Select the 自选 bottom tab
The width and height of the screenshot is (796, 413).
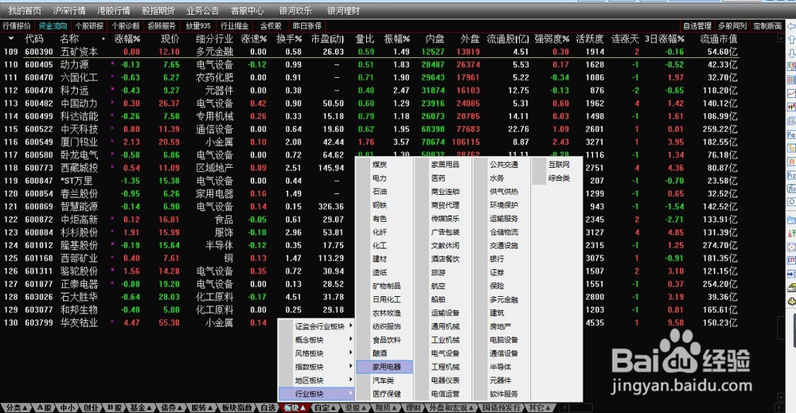pos(267,408)
